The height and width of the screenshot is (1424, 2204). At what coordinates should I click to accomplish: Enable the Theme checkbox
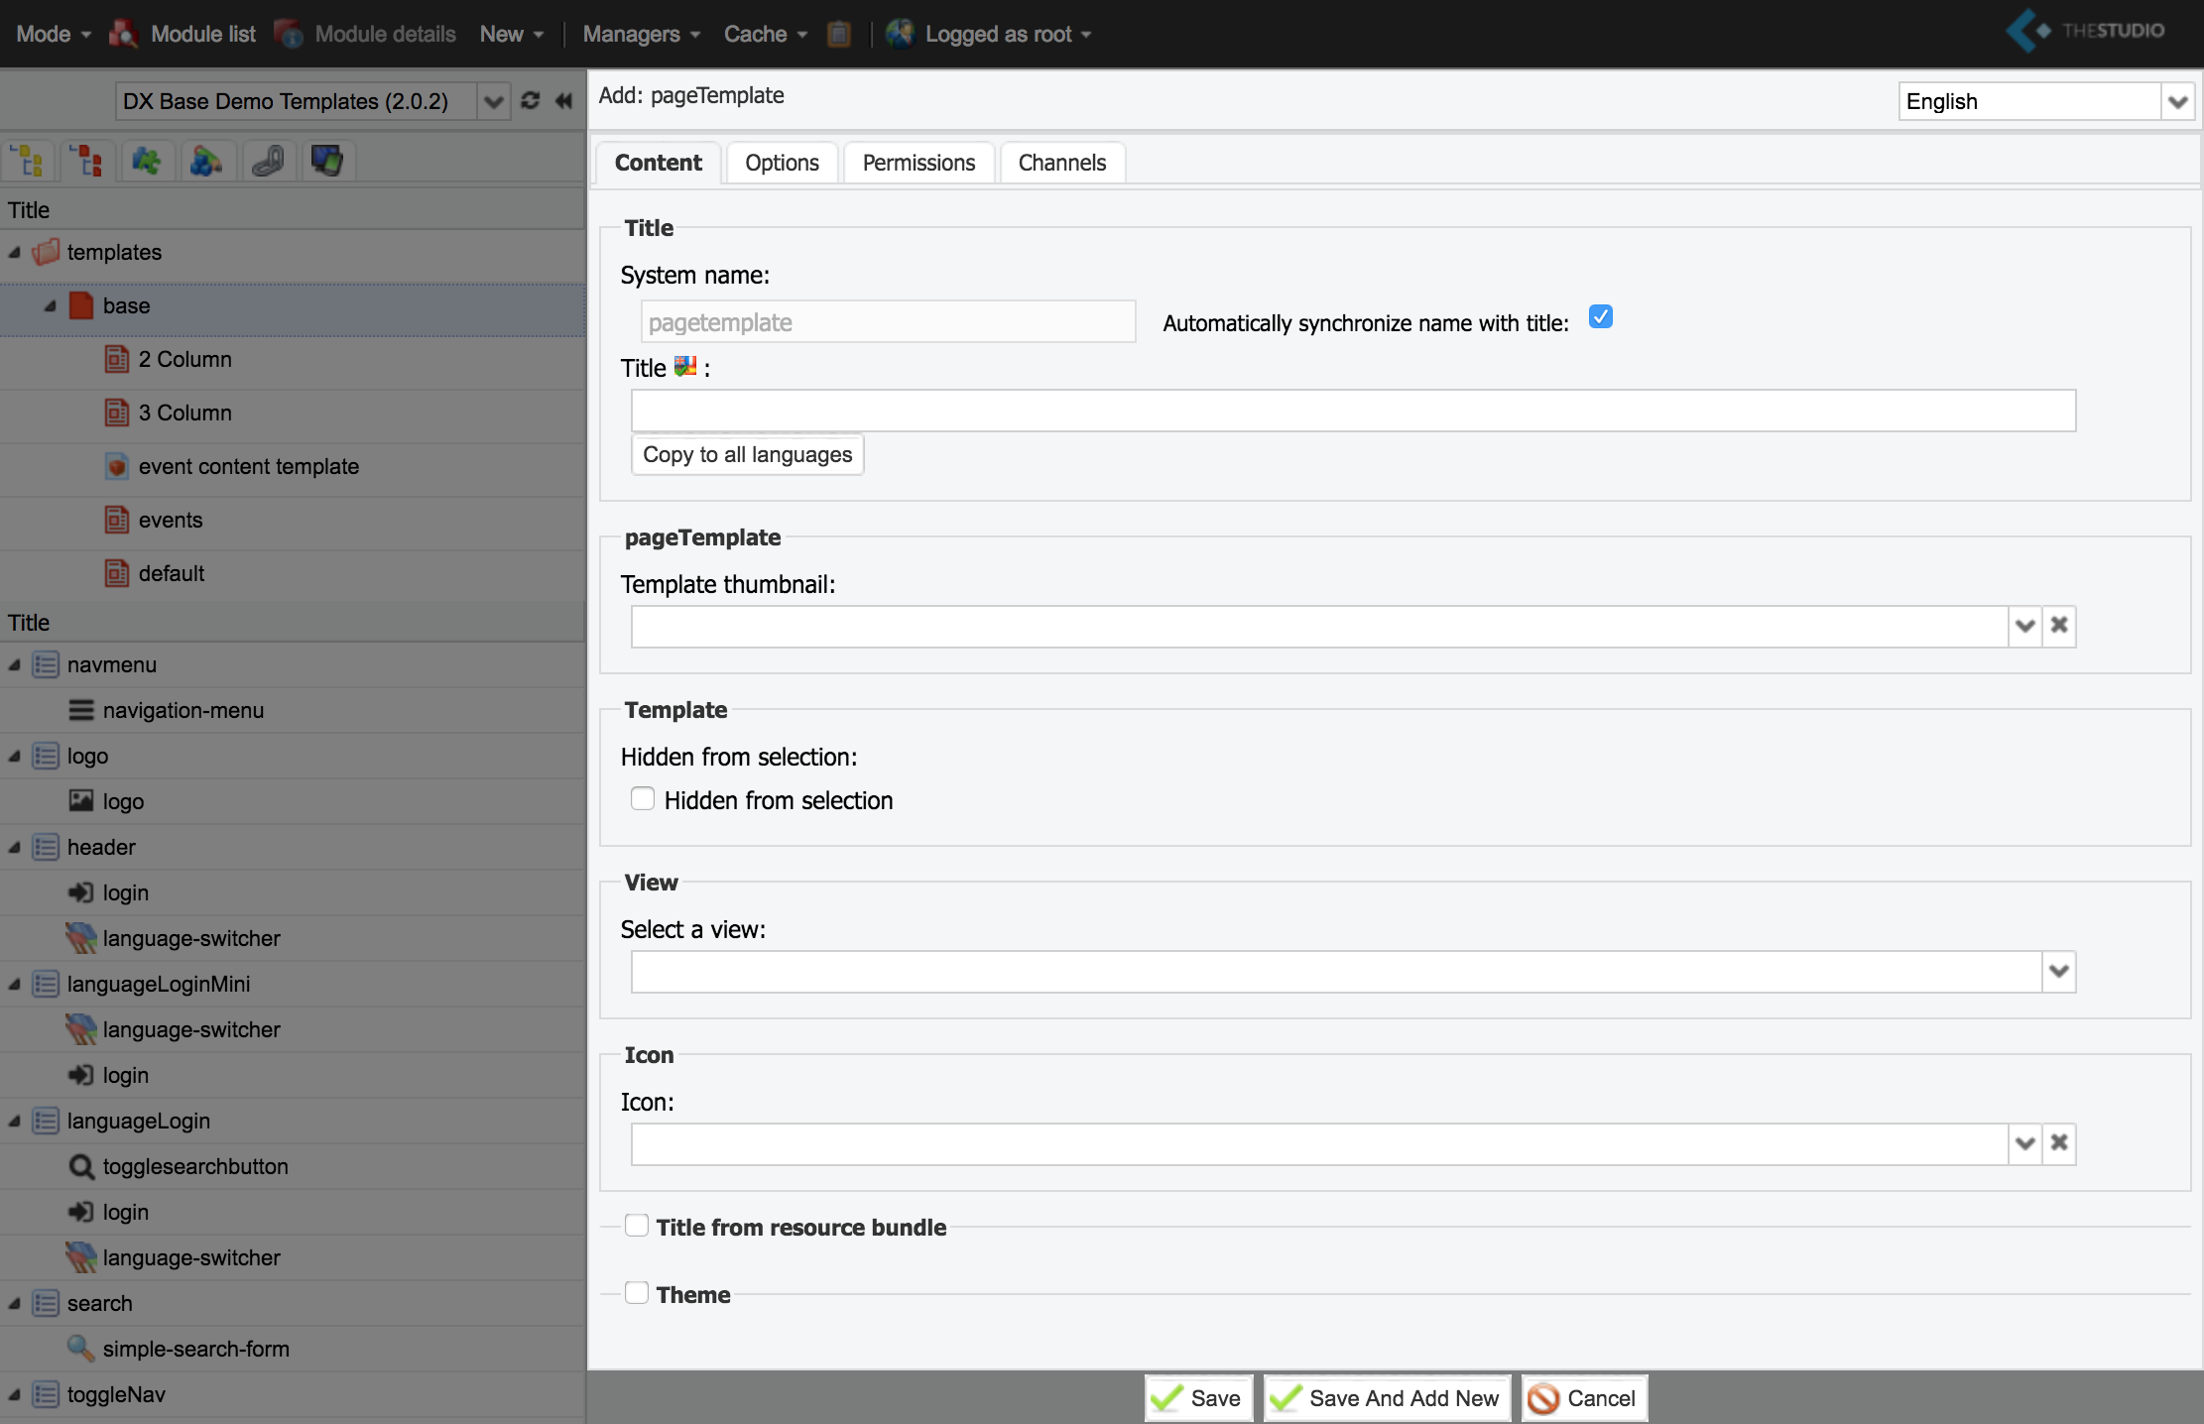(x=637, y=1293)
